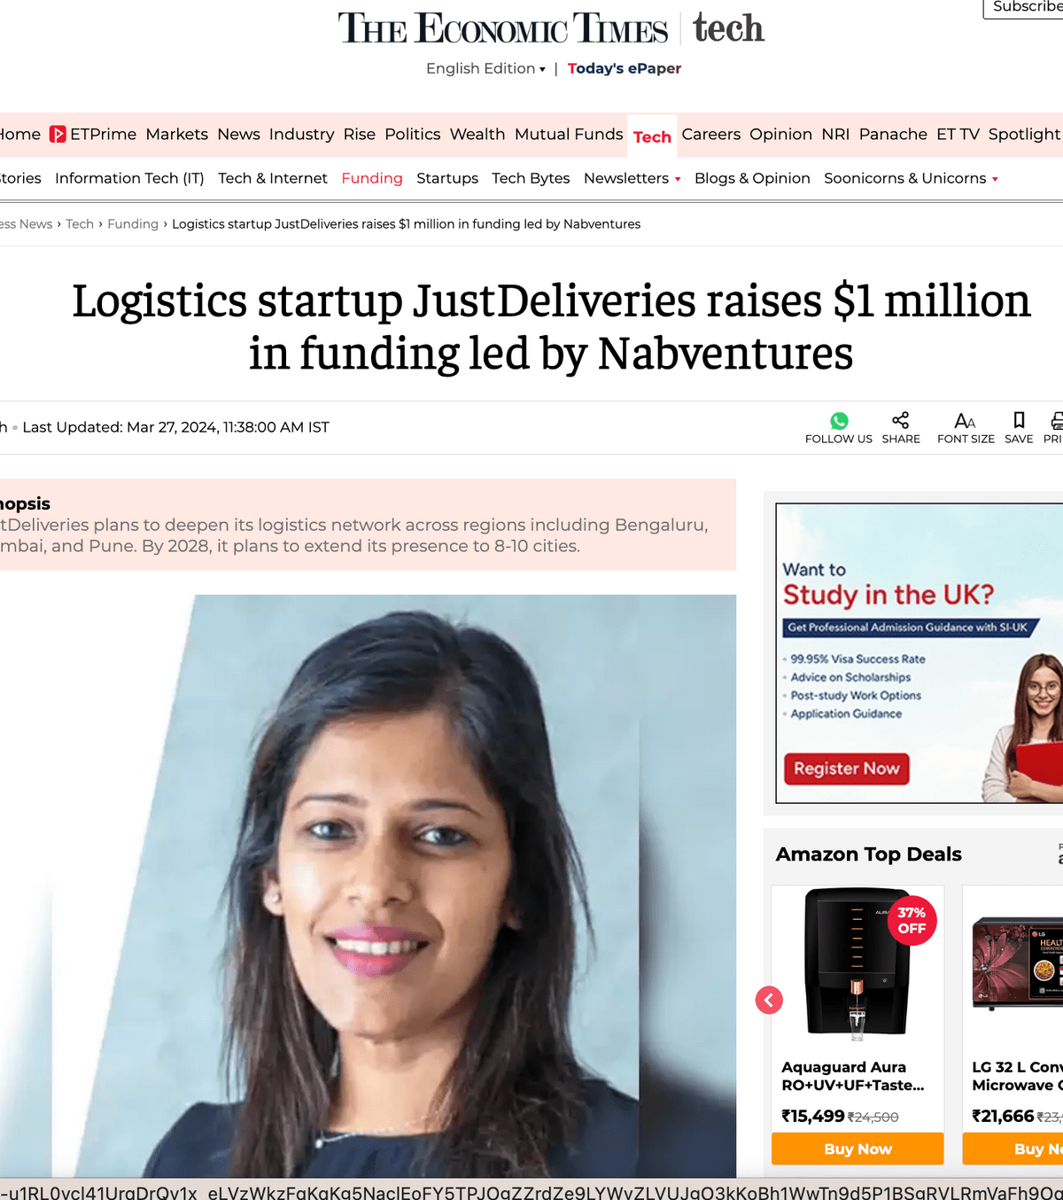This screenshot has width=1063, height=1200.
Task: Switch to the Startups tab
Action: click(x=447, y=178)
